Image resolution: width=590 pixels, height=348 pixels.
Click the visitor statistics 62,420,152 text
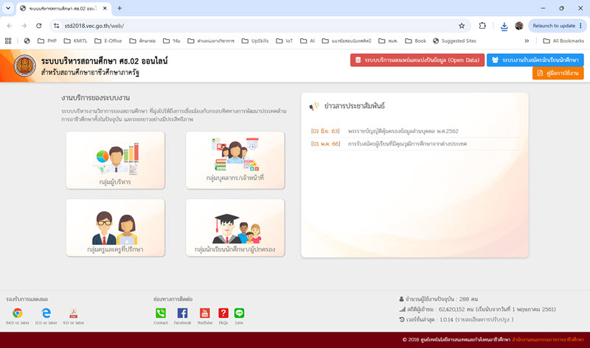[x=451, y=309]
